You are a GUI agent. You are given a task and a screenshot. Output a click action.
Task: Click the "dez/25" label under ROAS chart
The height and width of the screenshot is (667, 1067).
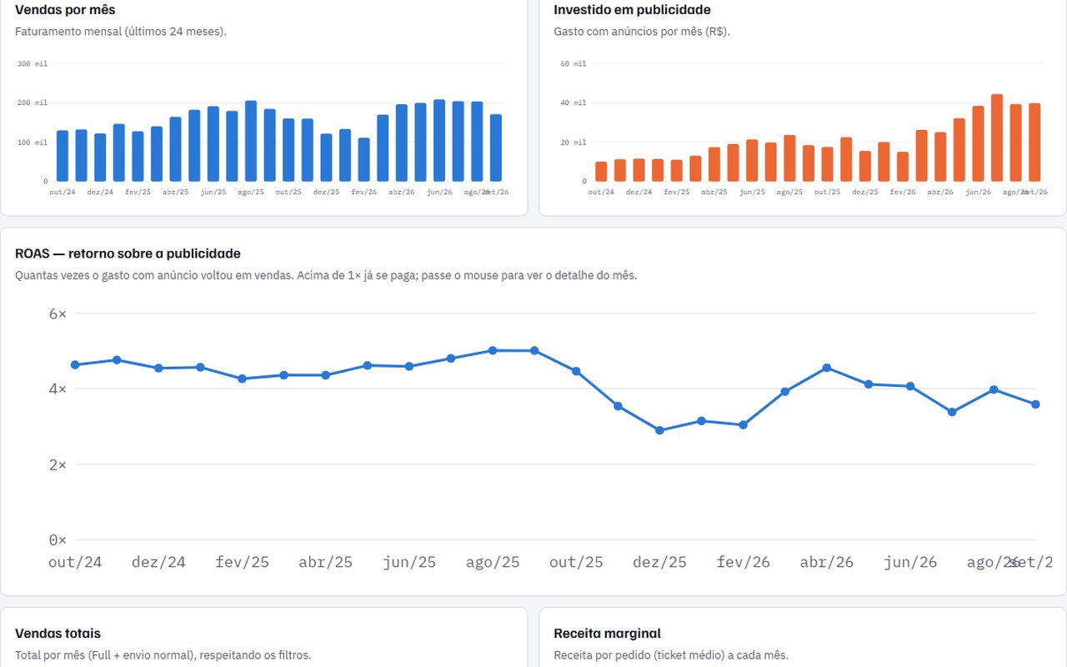tap(659, 562)
